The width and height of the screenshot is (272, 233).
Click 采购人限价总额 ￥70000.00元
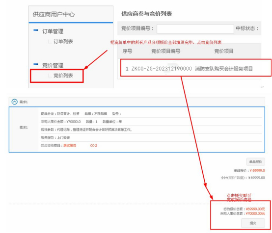(x=243, y=213)
